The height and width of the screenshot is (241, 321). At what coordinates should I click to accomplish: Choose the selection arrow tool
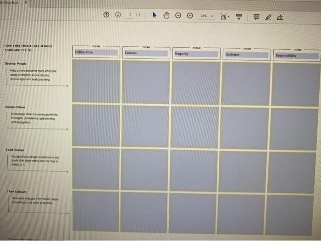pyautogui.click(x=155, y=15)
